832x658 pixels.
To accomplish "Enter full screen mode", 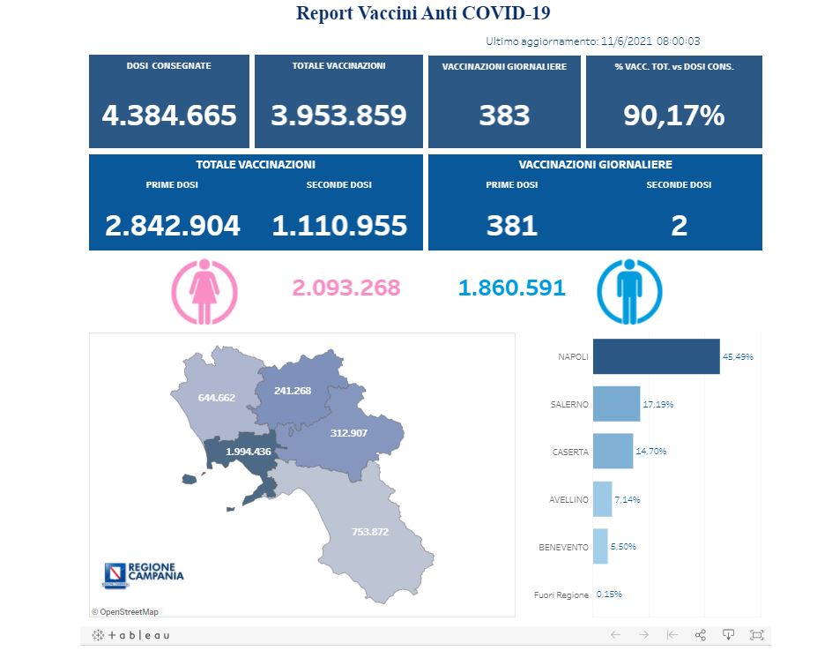I will point(756,635).
